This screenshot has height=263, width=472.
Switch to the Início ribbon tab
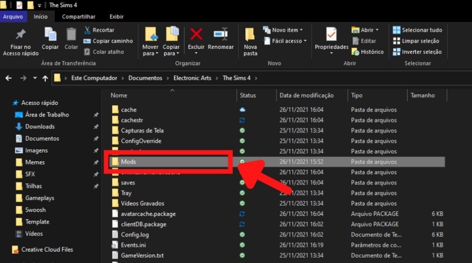[x=40, y=17]
